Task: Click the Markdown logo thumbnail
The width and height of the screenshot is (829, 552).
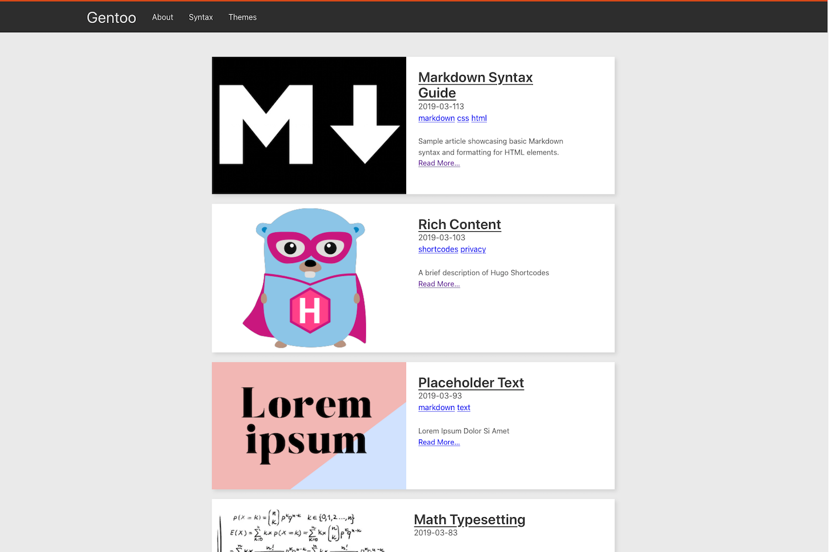Action: click(309, 125)
